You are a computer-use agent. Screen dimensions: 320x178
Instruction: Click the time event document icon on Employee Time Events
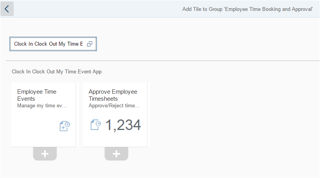point(65,126)
